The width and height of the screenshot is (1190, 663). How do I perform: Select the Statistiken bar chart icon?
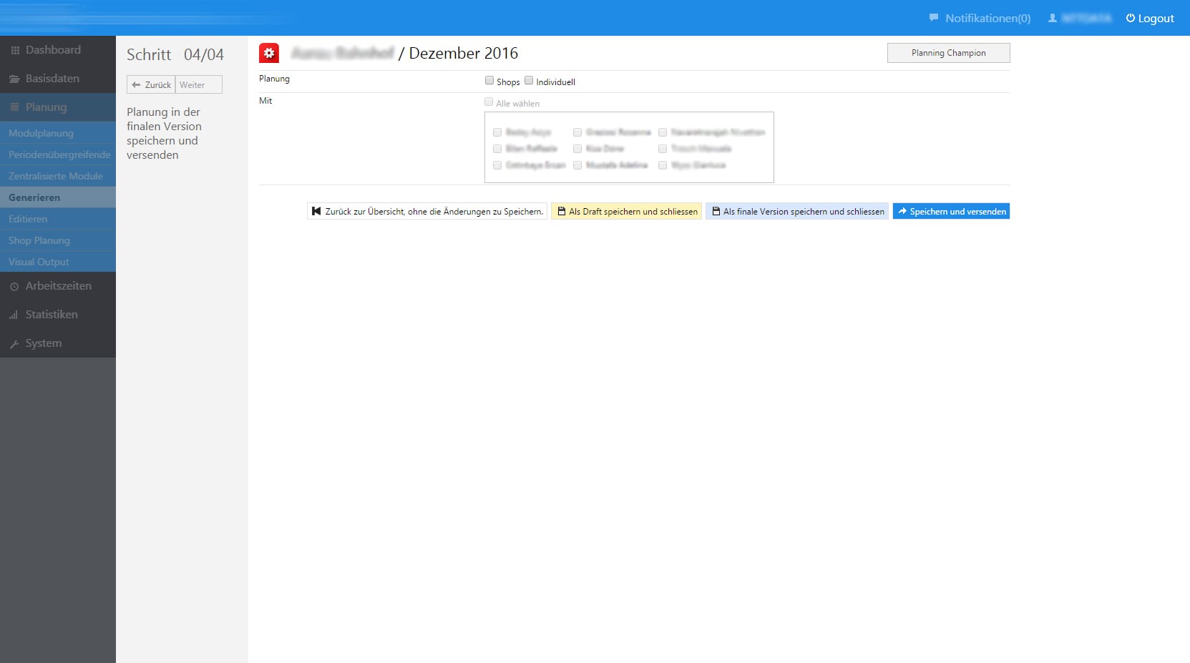[x=14, y=314]
